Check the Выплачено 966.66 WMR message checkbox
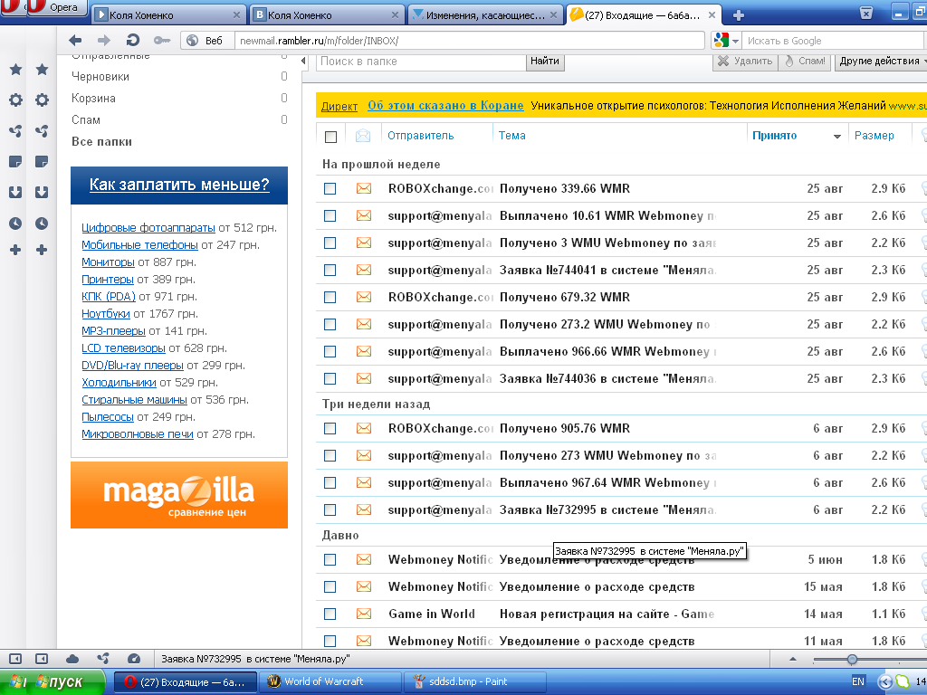 coord(330,352)
